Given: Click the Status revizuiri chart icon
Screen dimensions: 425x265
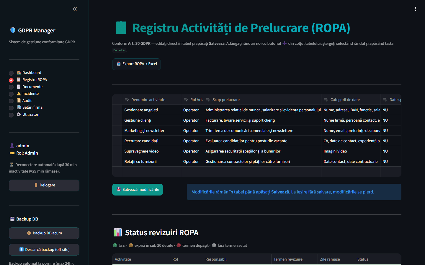Looking at the screenshot, I should (x=118, y=232).
